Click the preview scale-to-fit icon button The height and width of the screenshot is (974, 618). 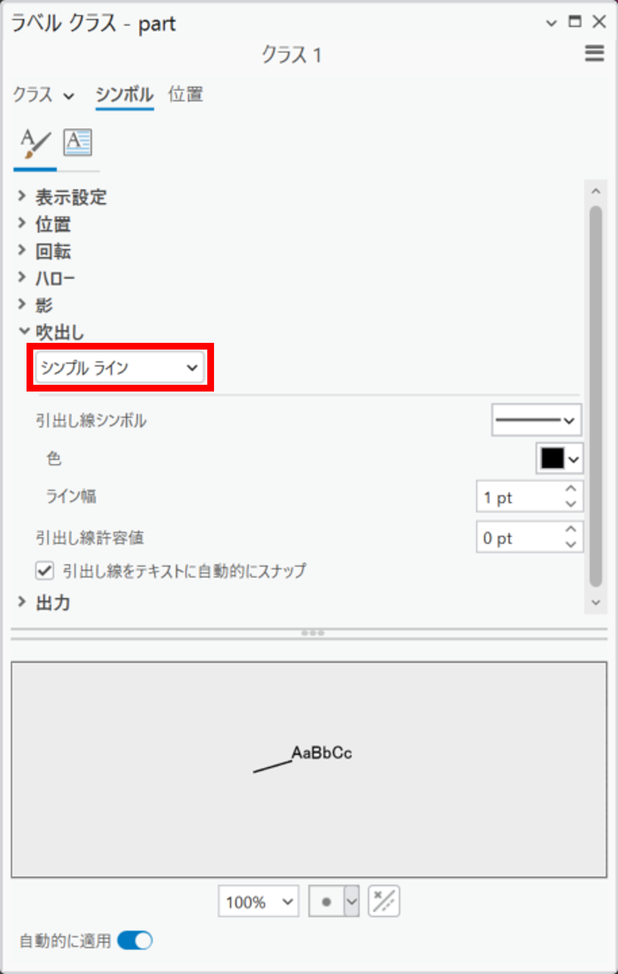tap(384, 901)
